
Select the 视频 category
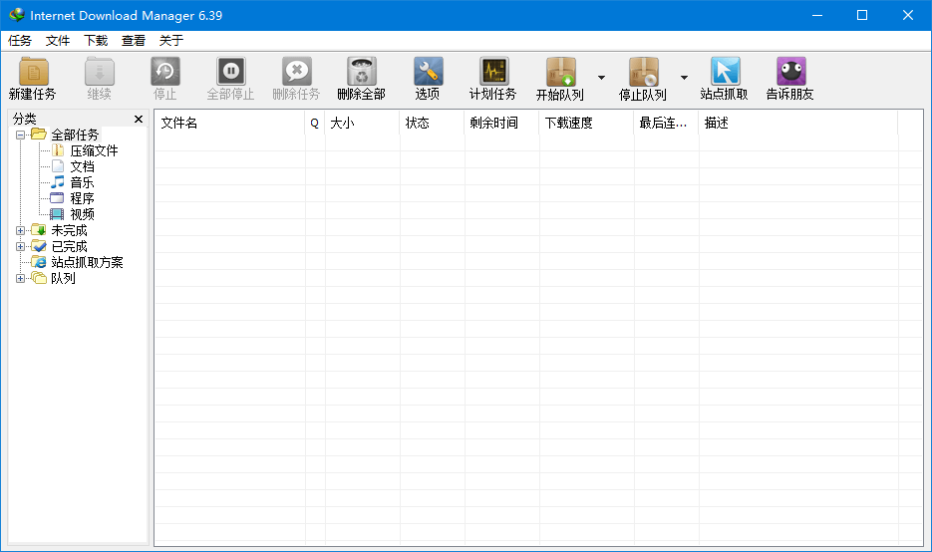click(x=82, y=214)
